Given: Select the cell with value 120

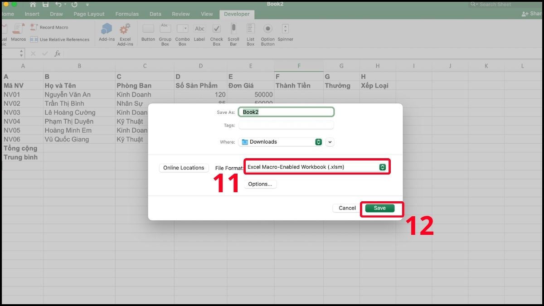Looking at the screenshot, I should point(200,95).
